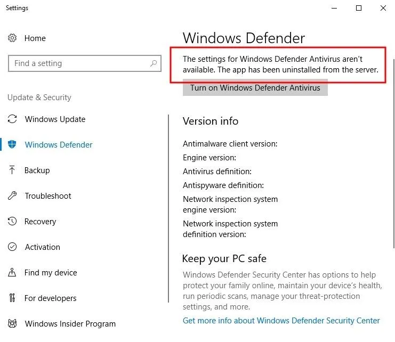Click the Find my device person icon
The image size is (395, 342).
(x=12, y=273)
